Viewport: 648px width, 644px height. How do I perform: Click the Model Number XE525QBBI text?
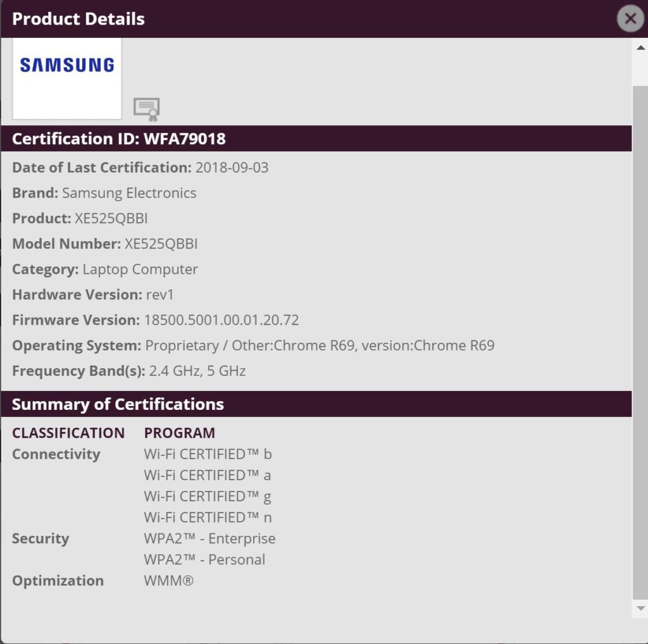105,244
